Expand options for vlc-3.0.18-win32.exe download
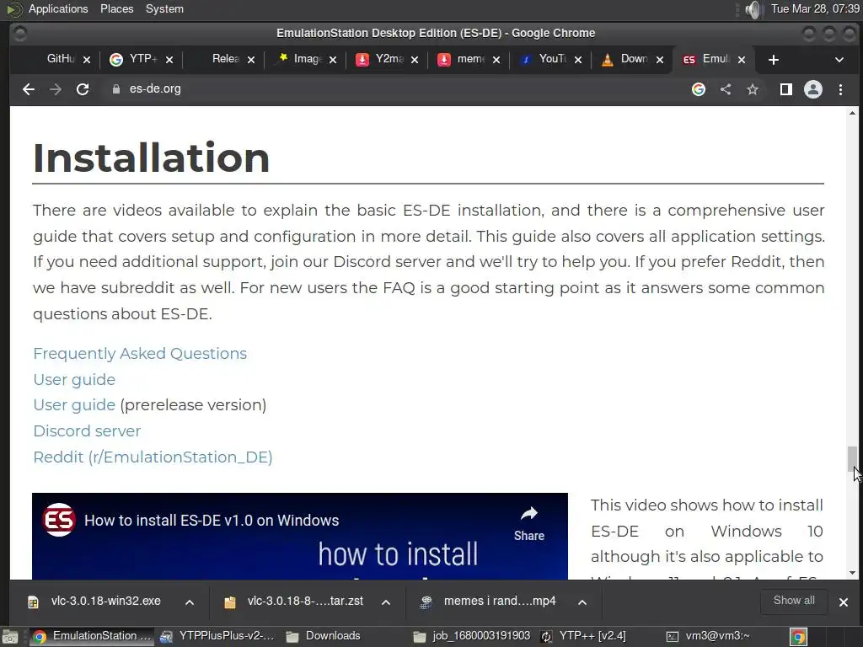This screenshot has width=863, height=647. coord(190,602)
